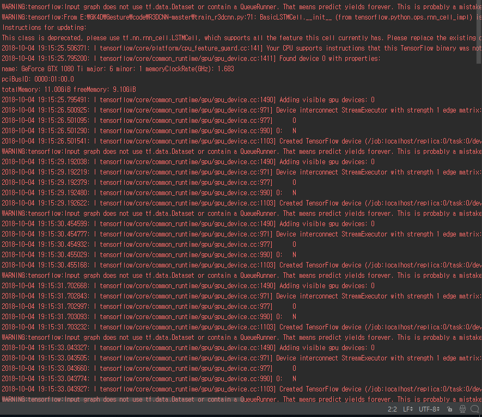Click the log line timestamped 19:15:33.043327

tap(188, 347)
